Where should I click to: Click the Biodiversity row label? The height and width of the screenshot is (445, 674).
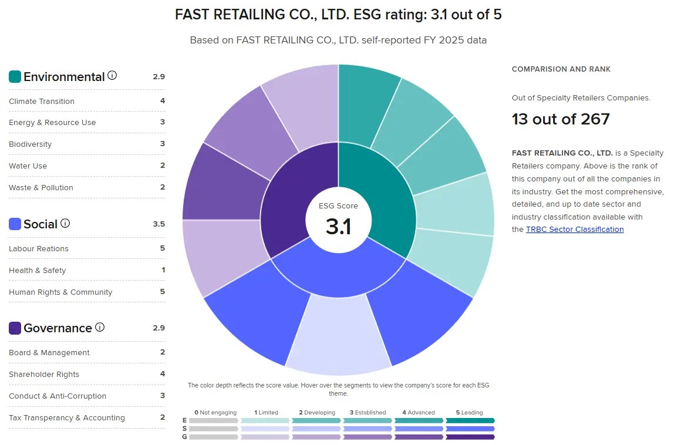coord(30,144)
